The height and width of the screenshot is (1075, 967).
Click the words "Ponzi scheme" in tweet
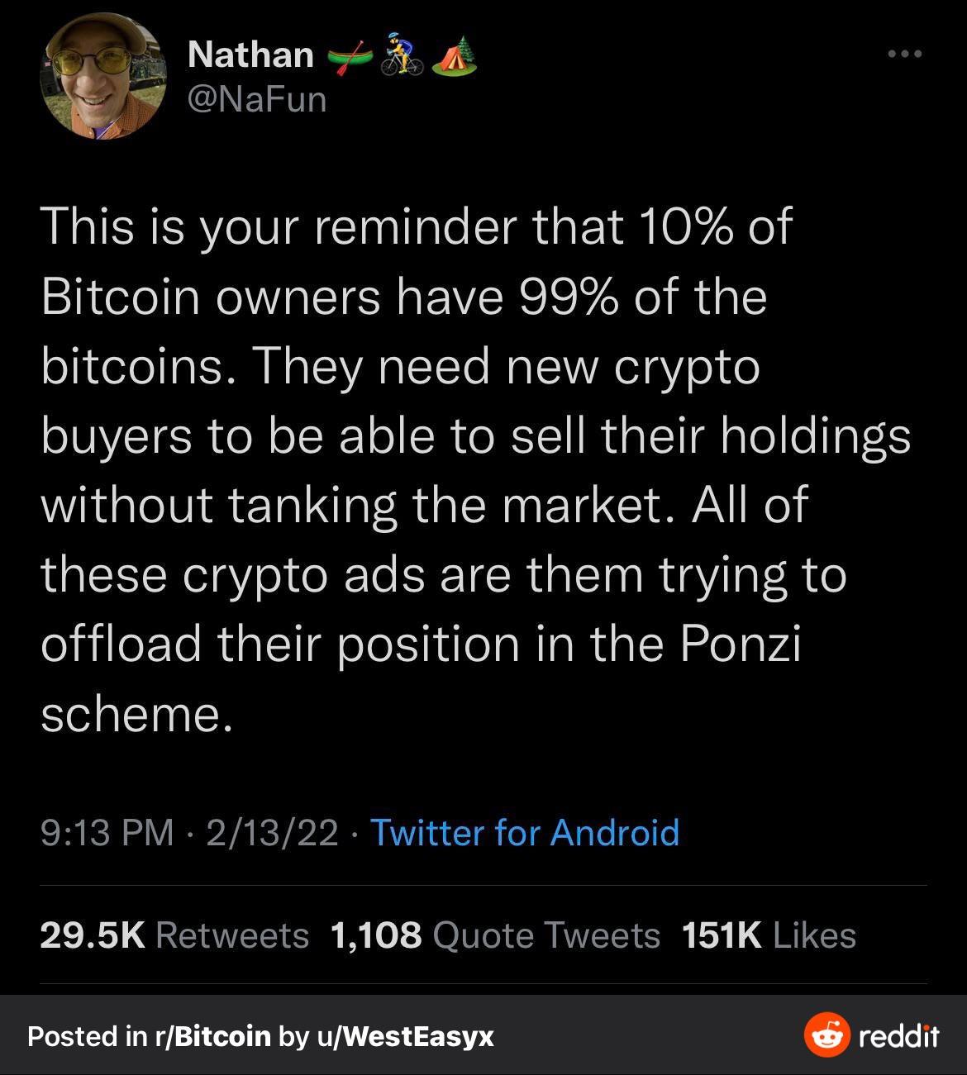(x=741, y=644)
